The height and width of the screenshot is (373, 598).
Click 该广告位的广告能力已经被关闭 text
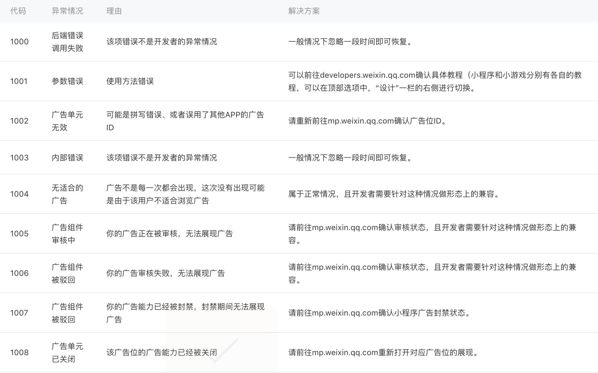coord(161,352)
